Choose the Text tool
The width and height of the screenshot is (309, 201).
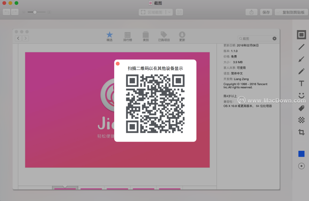(301, 84)
